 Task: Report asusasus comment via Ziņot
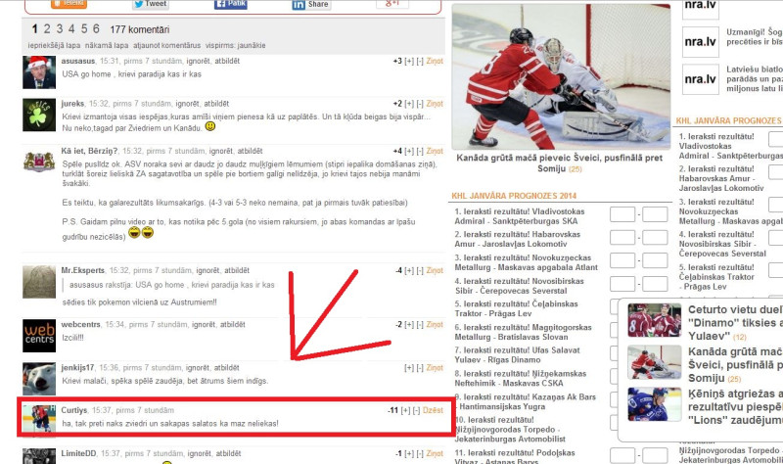pyautogui.click(x=435, y=61)
